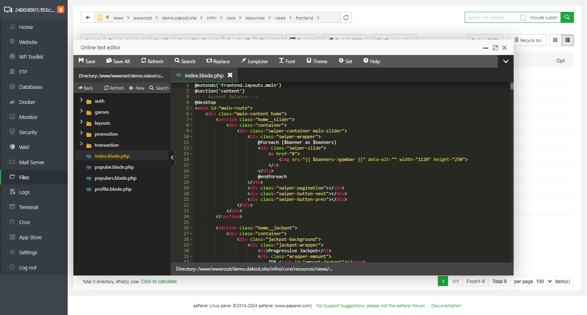This screenshot has height=315, width=587.
Task: Expand the auth folder
Action: 81,100
